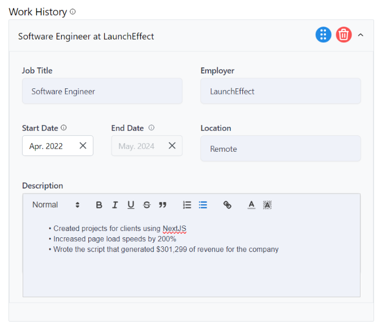Screen dimensions: 382x325
Task: Apply blockquote formatting
Action: coord(162,205)
